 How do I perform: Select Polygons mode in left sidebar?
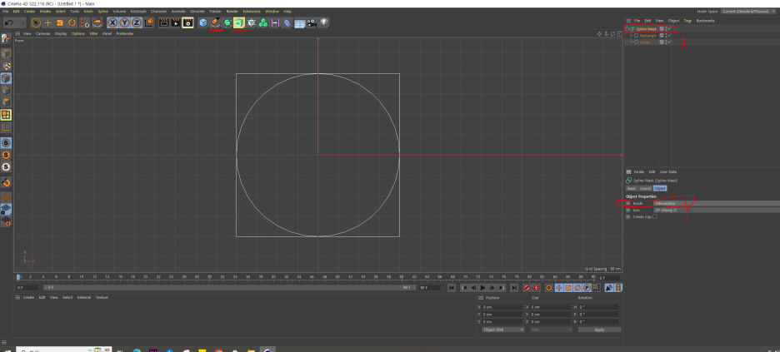coord(6,102)
